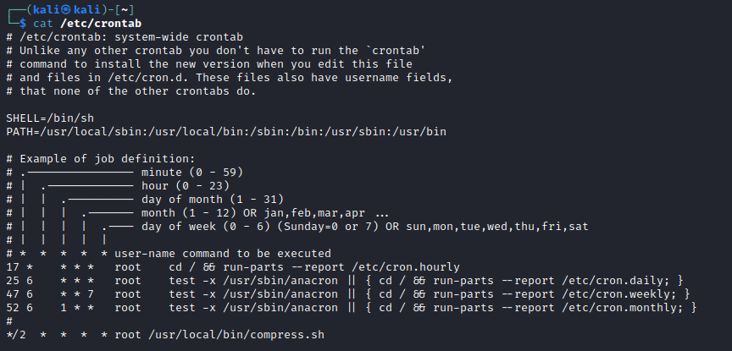Click the */2 schedule on the last line
The height and width of the screenshot is (351, 732).
[x=16, y=334]
